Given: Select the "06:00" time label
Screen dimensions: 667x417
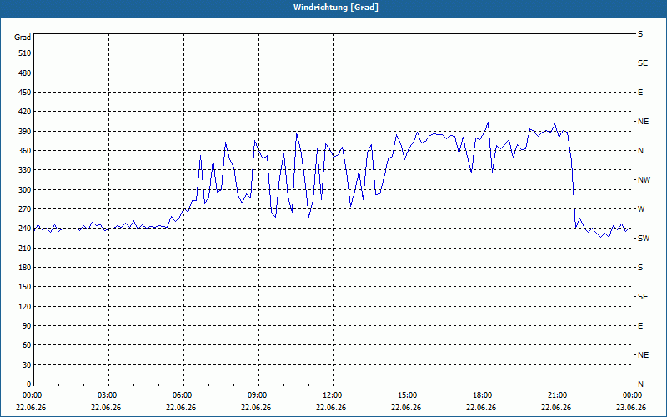Looking at the screenshot, I should pos(183,395).
